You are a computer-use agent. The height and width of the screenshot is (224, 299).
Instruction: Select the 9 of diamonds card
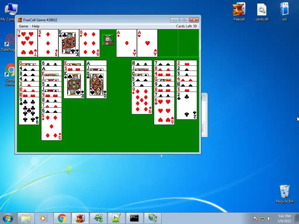[142, 100]
